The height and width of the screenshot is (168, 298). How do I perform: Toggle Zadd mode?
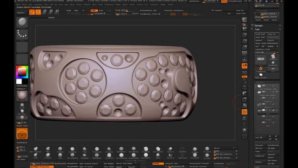pos(94,10)
